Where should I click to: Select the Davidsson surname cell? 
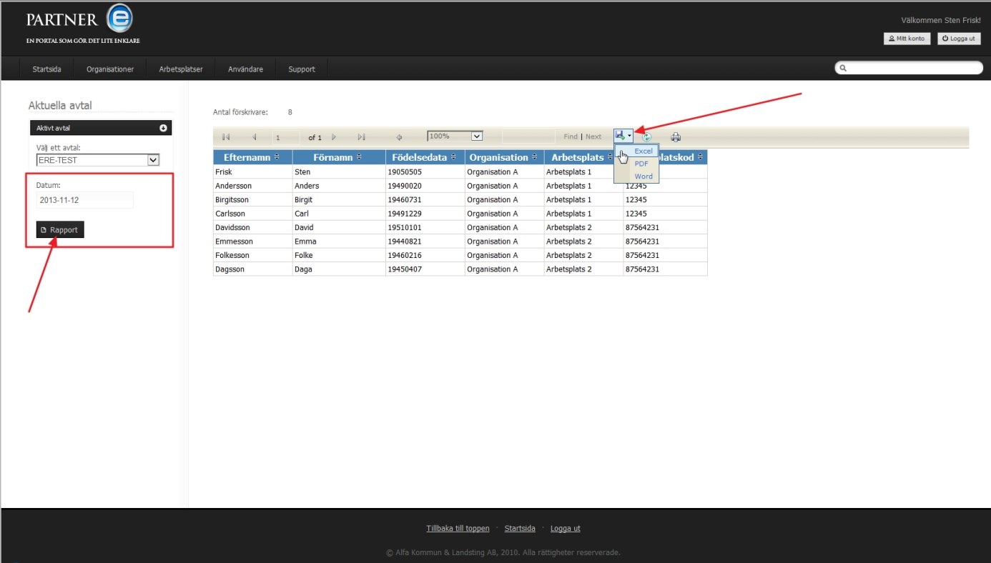pos(253,228)
